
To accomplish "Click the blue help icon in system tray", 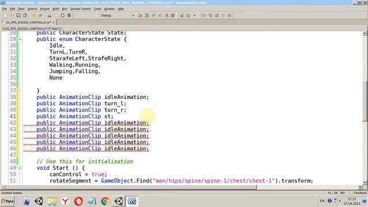I will tap(329, 201).
